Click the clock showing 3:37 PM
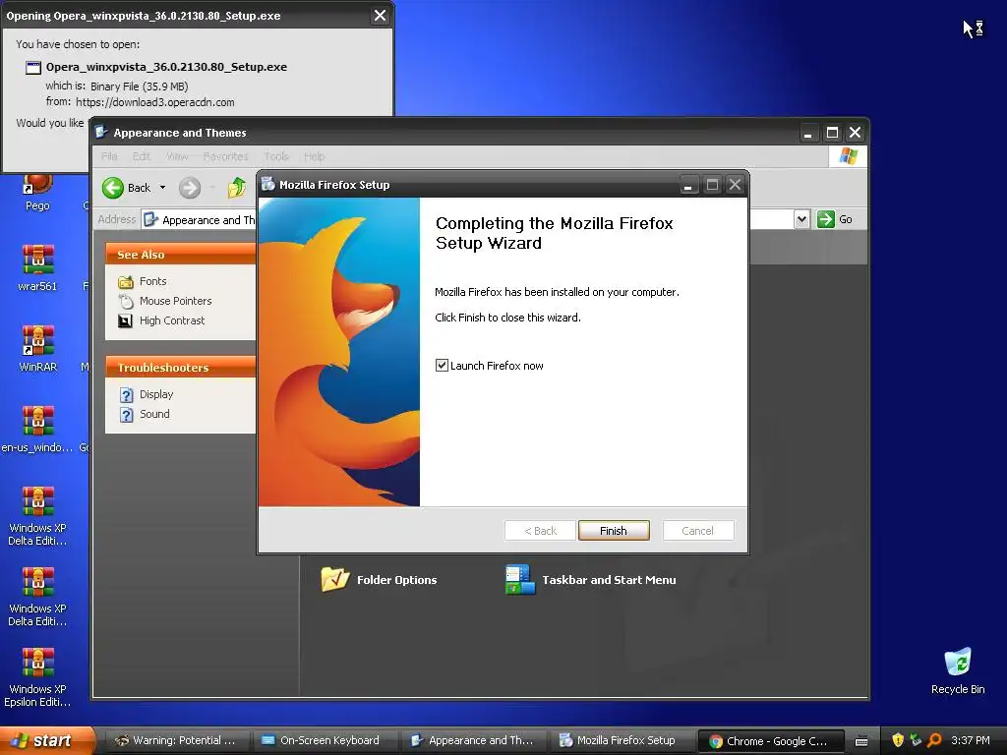 coord(971,740)
